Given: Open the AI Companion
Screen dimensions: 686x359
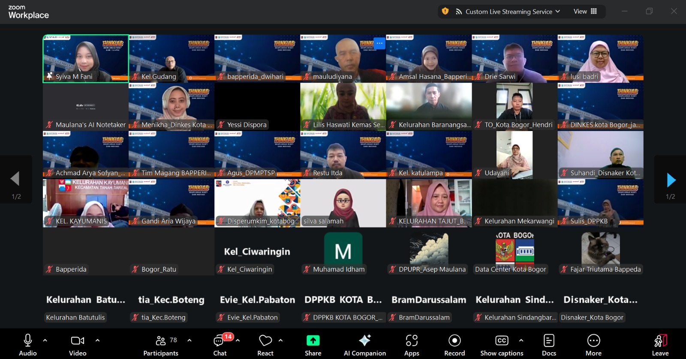Looking at the screenshot, I should 364,344.
